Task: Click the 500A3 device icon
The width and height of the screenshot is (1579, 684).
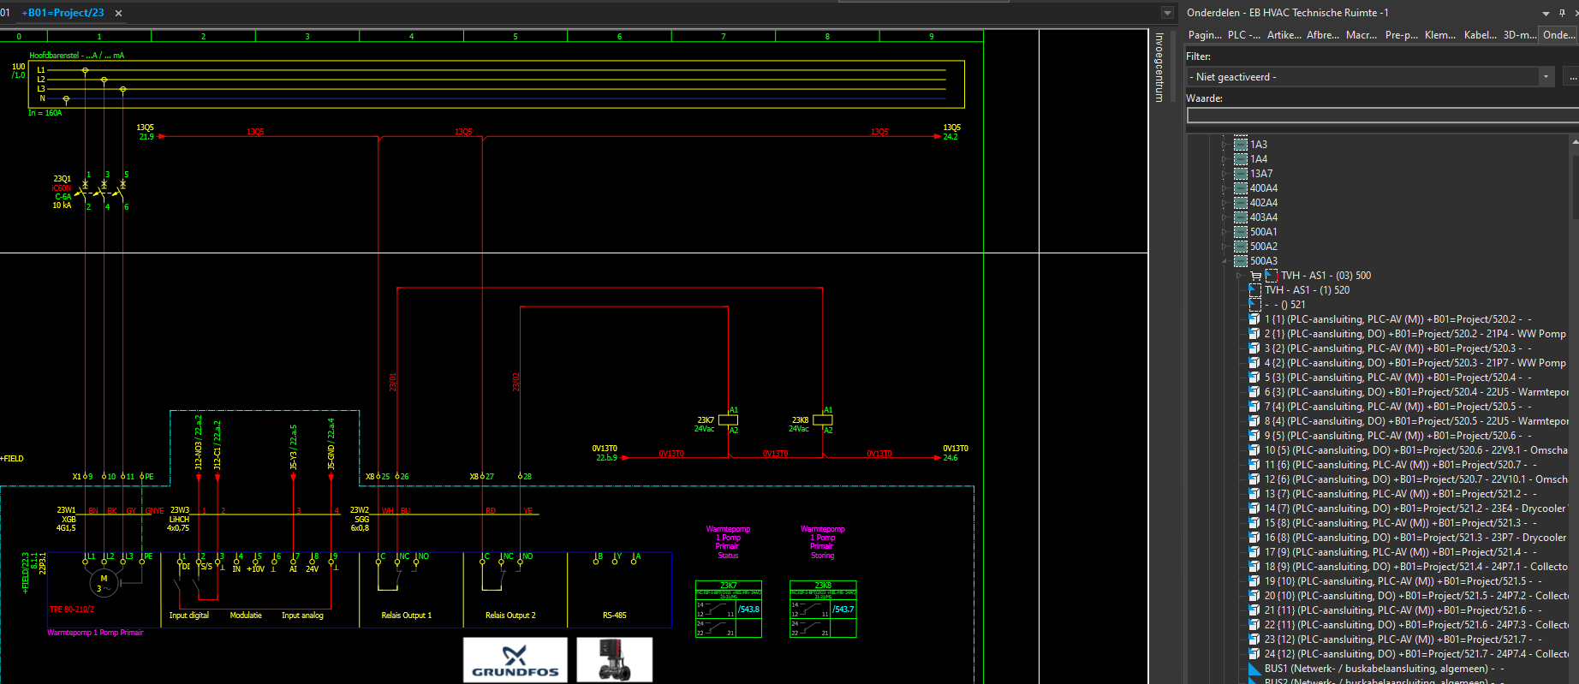Action: [x=1241, y=261]
